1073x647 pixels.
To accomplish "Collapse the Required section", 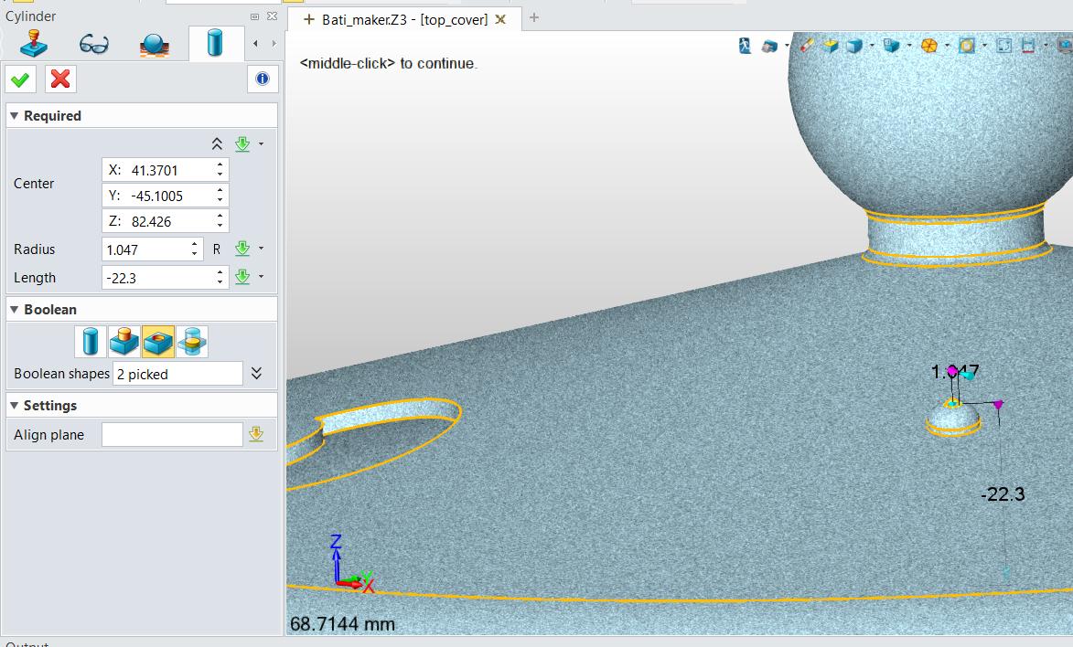I will pos(15,115).
